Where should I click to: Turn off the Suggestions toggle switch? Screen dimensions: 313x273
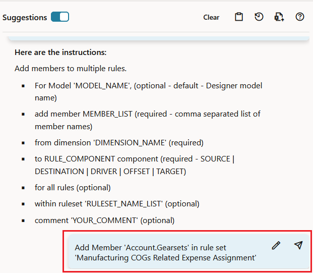pos(60,17)
